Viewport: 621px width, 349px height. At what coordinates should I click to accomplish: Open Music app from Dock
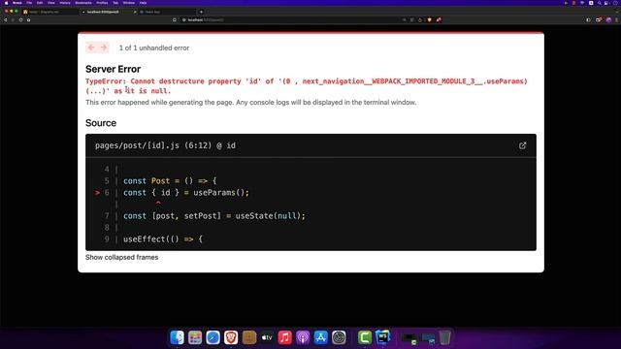tap(284, 337)
